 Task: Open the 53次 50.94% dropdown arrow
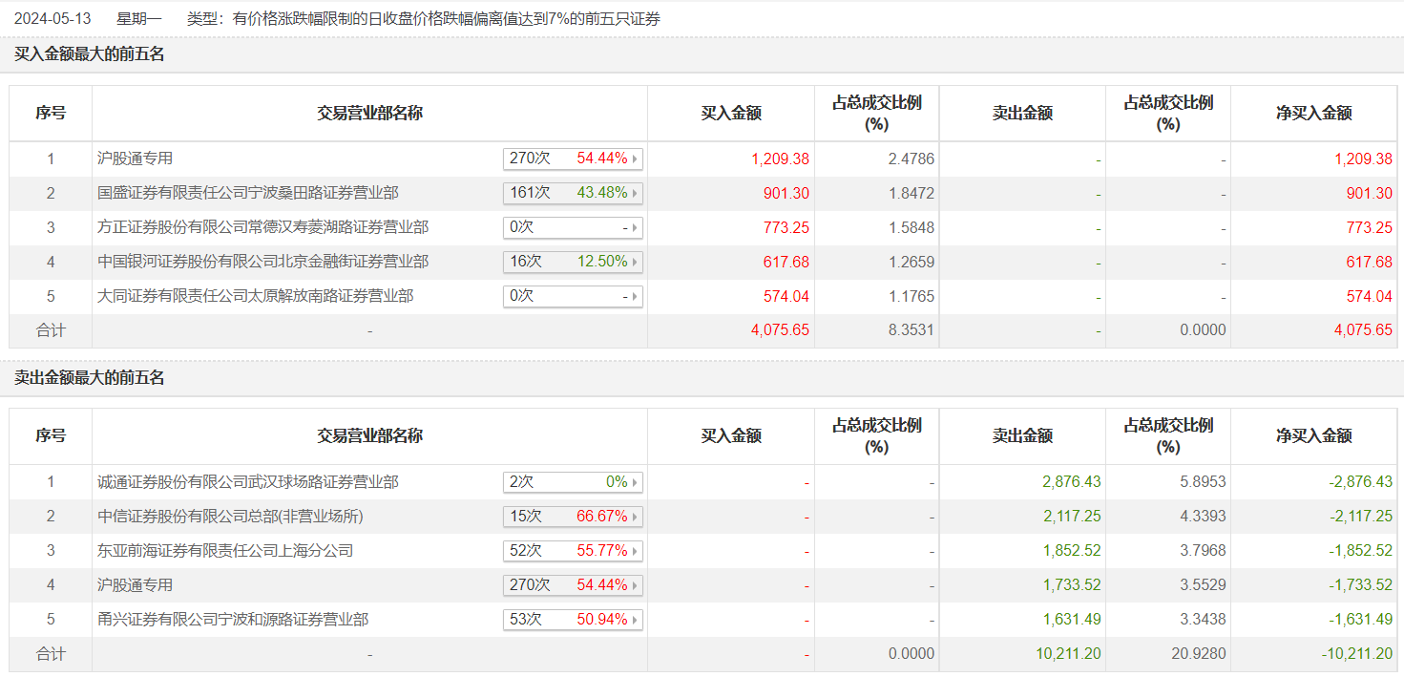coord(636,620)
